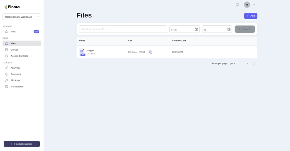The height and width of the screenshot is (151, 290).
Task: Open Storage Files marked New
Action: [13, 32]
